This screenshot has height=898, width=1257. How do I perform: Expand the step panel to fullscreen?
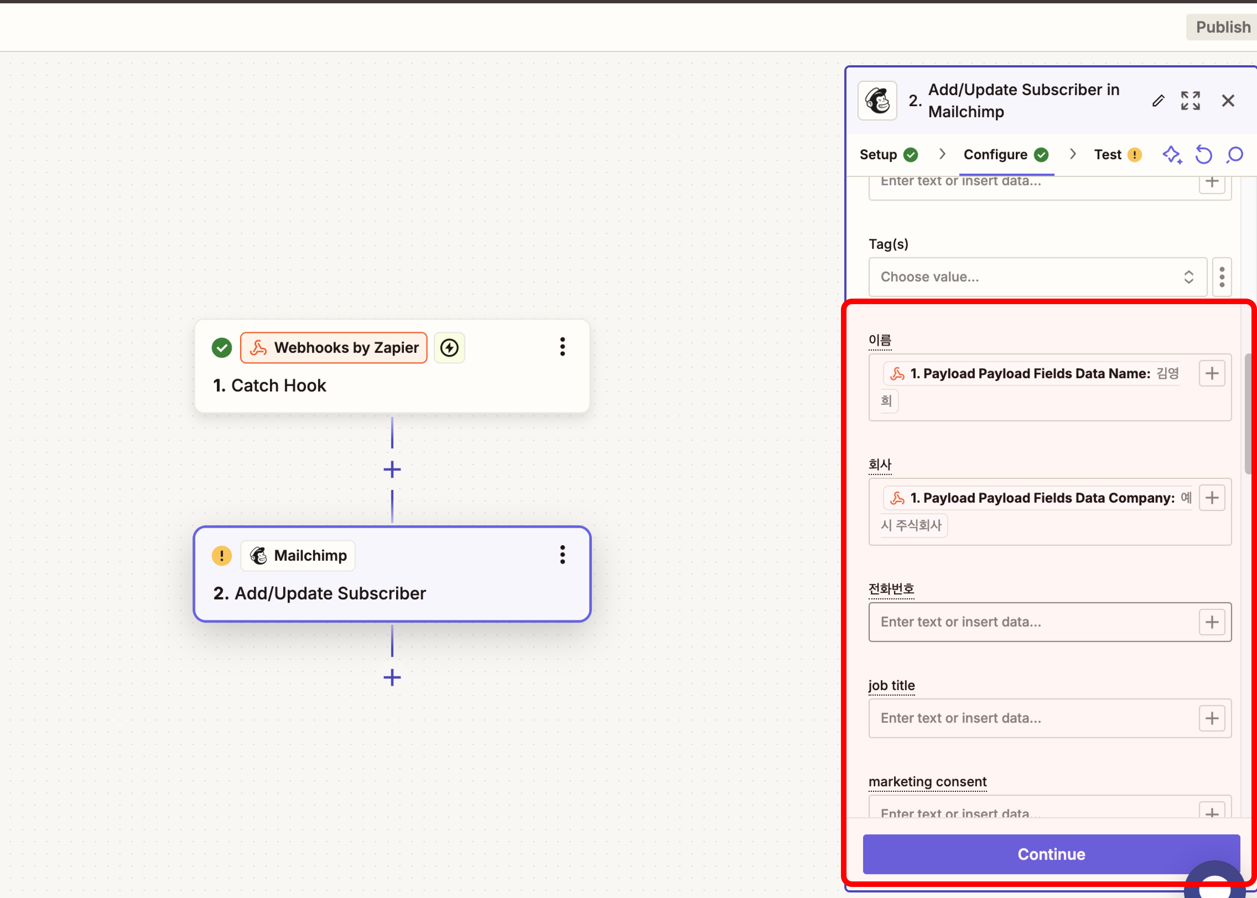coord(1190,101)
